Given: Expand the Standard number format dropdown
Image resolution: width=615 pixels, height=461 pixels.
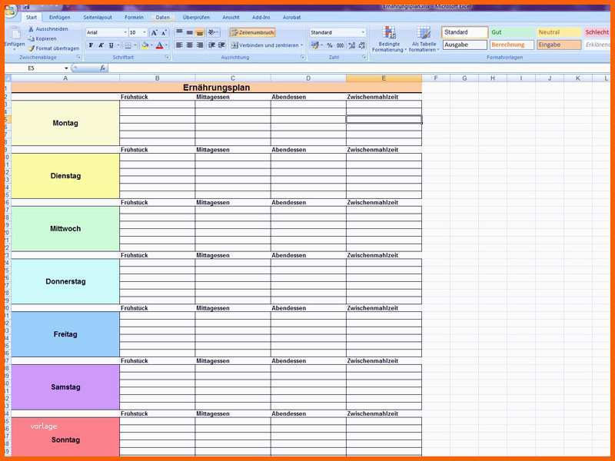Looking at the screenshot, I should click(x=362, y=33).
